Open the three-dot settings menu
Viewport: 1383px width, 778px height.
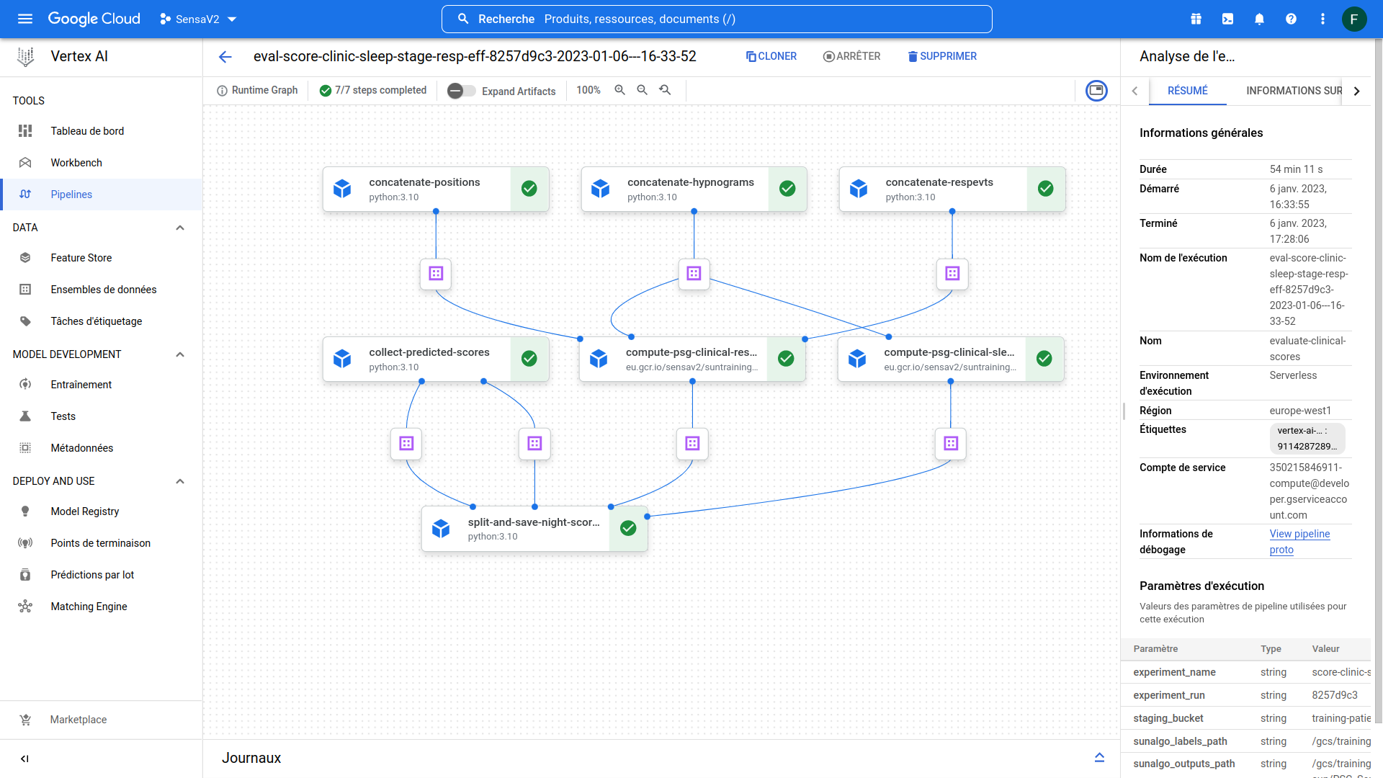pyautogui.click(x=1322, y=19)
